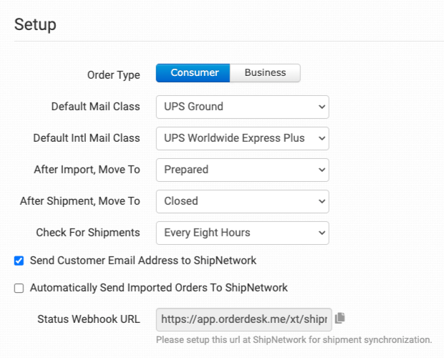Click the 'Check For Shipments' field label
The height and width of the screenshot is (358, 444).
click(x=88, y=233)
